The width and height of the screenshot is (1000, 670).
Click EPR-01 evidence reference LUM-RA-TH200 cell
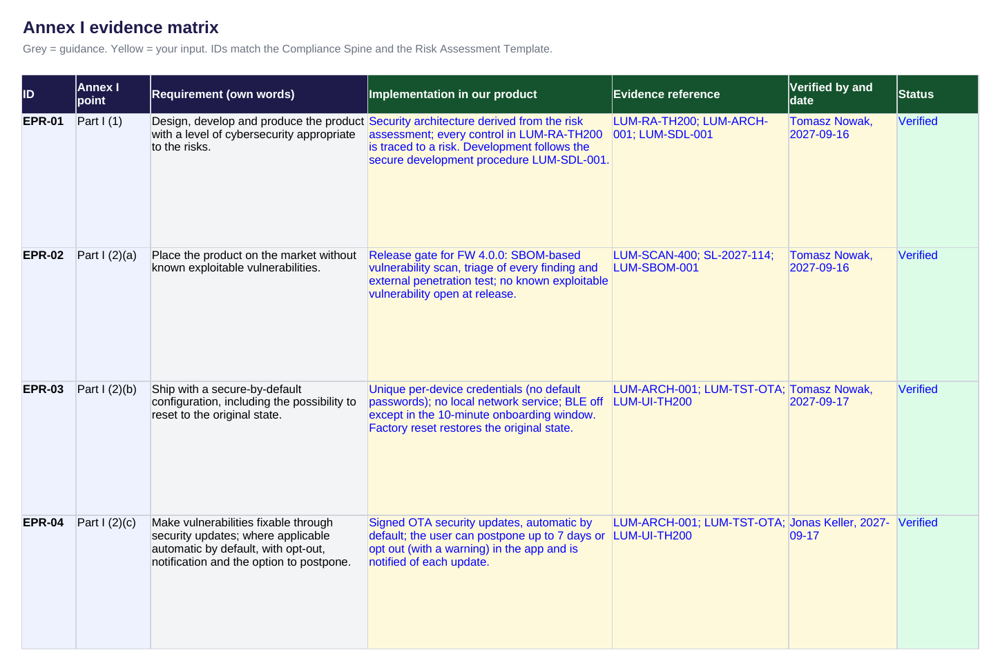point(700,180)
